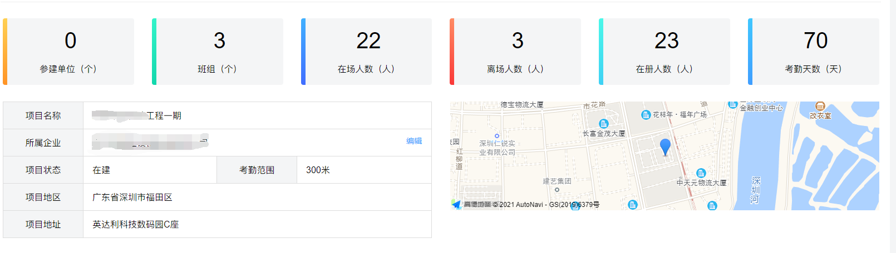Select the 深圳仁锐实业有限公司 point marker
The height and width of the screenshot is (253, 896).
tap(497, 136)
